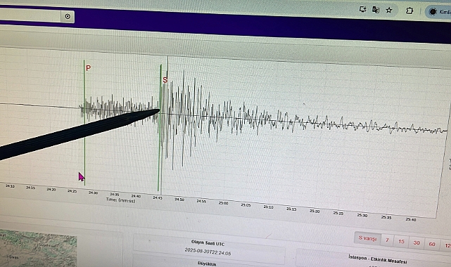This screenshot has width=451, height=267.
Task: Choose the 30 second window option
Action: 417,243
